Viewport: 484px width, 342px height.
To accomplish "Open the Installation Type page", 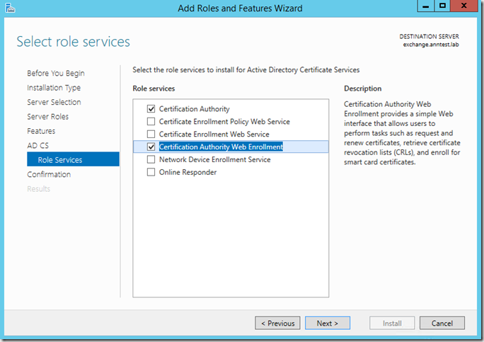I will coord(54,88).
